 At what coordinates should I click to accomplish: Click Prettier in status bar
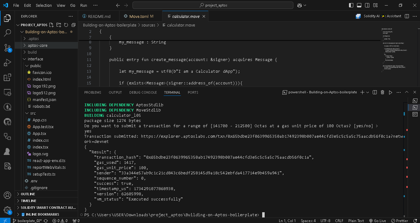point(399,221)
